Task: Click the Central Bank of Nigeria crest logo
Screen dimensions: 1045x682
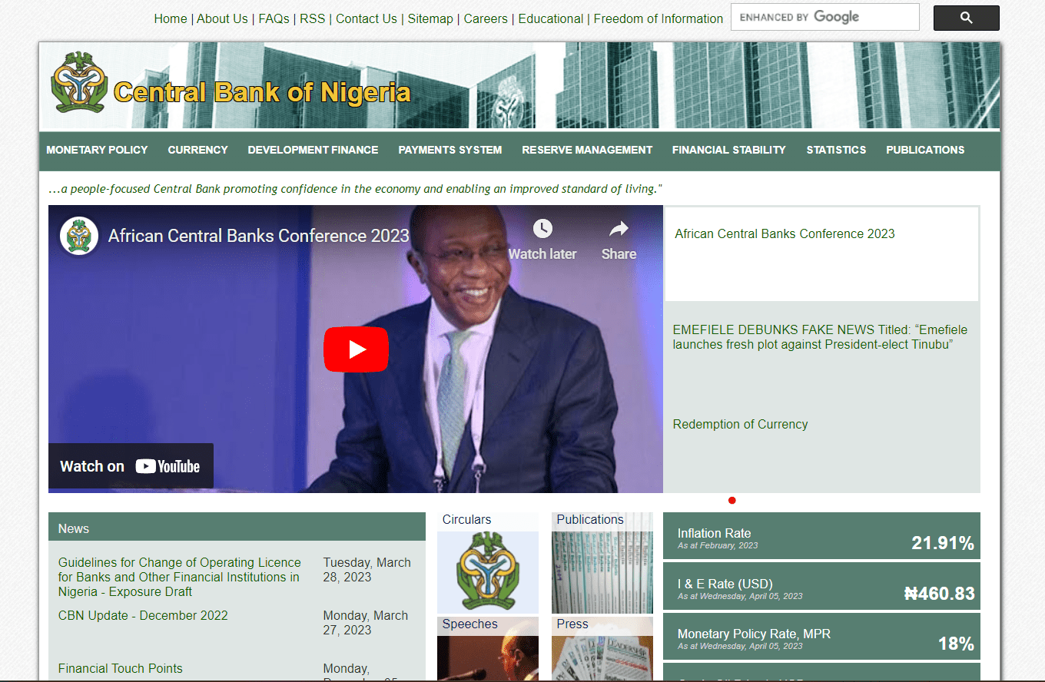Action: tap(79, 83)
